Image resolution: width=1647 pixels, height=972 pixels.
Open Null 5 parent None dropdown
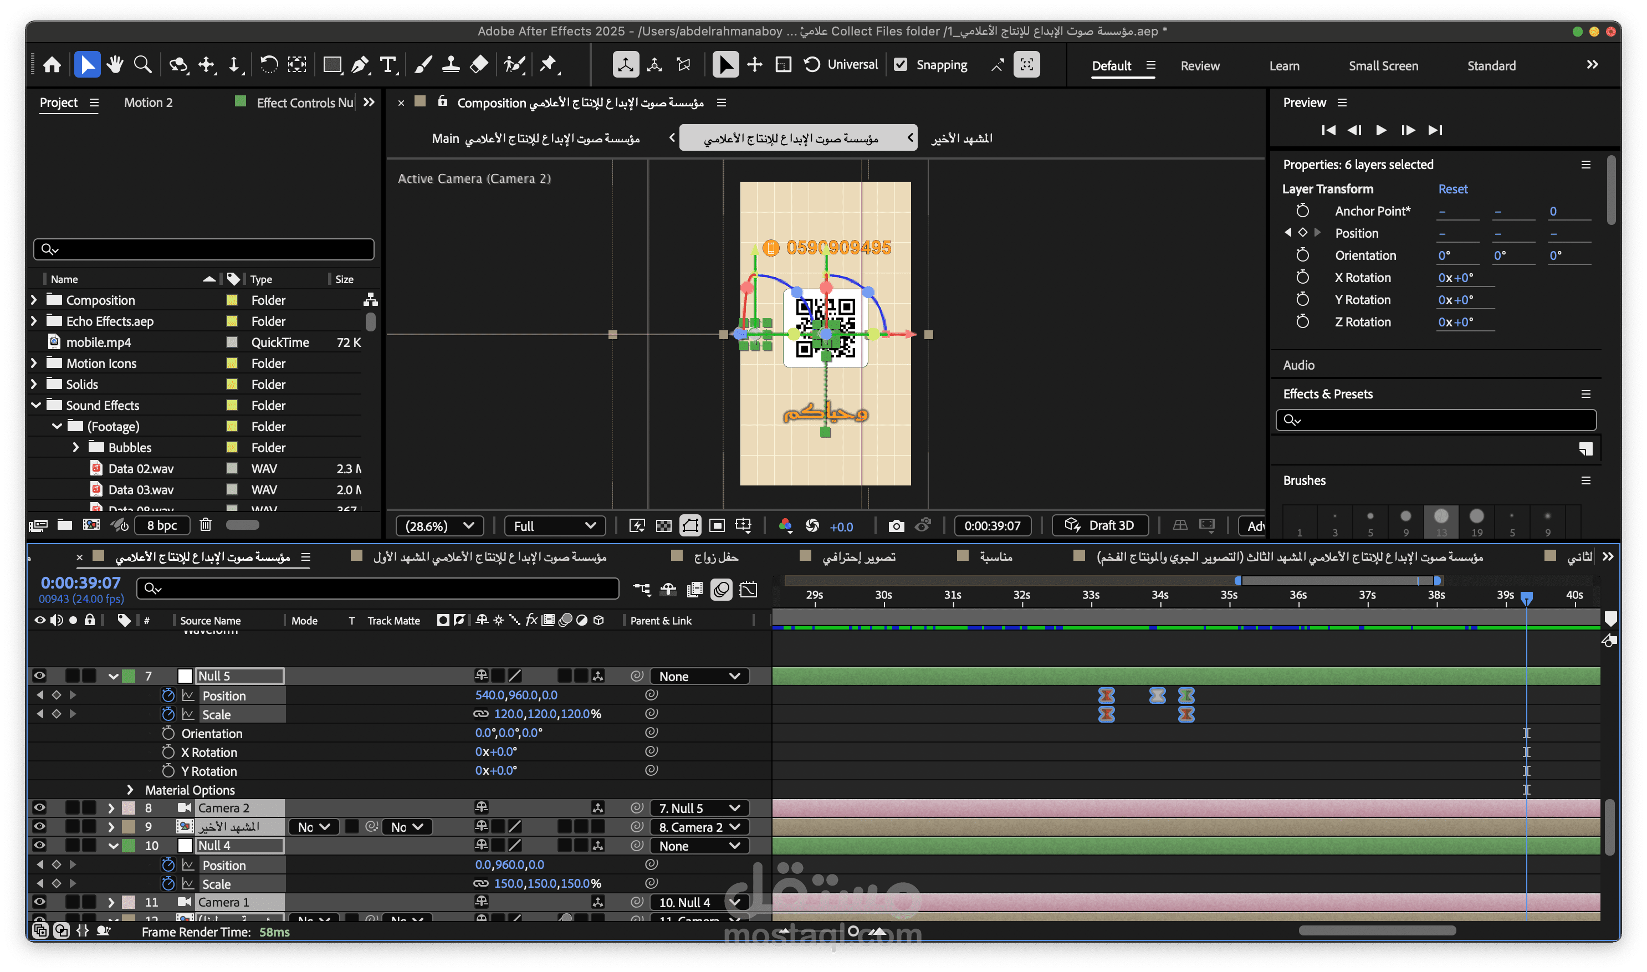[699, 677]
